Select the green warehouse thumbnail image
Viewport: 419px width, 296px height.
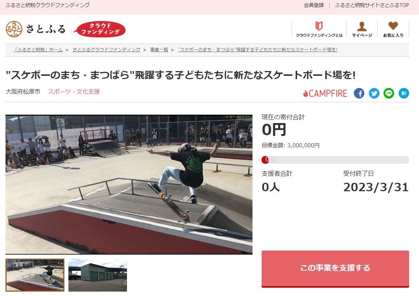click(98, 275)
